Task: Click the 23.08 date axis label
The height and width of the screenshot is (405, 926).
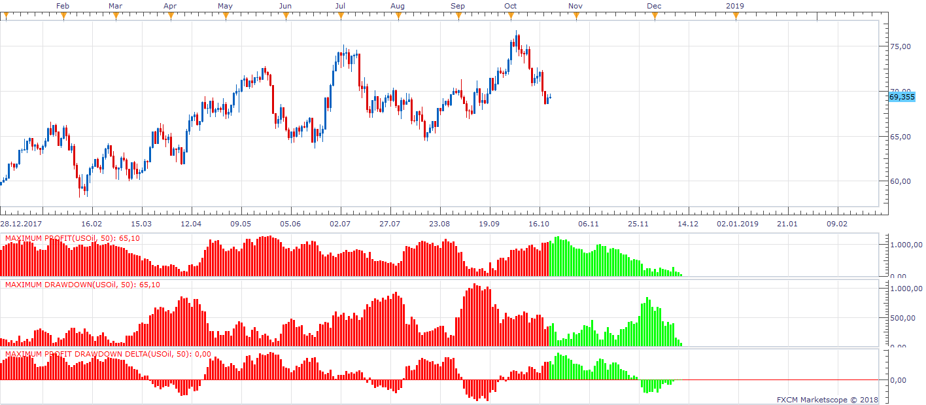Action: [439, 224]
